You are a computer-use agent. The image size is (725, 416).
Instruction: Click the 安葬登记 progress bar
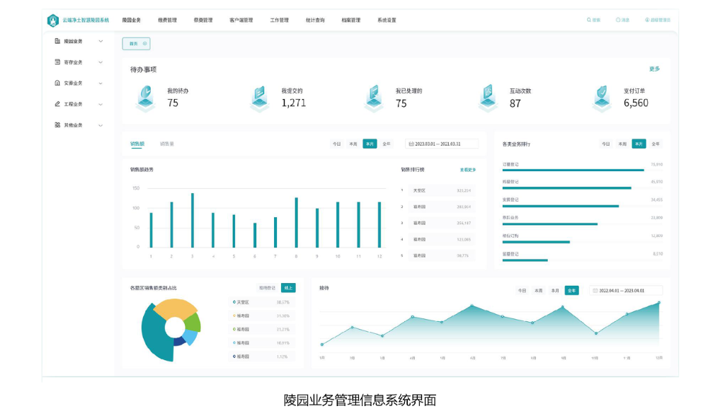[561, 206]
